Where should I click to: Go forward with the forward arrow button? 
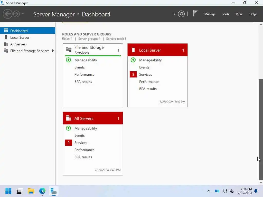16,14
